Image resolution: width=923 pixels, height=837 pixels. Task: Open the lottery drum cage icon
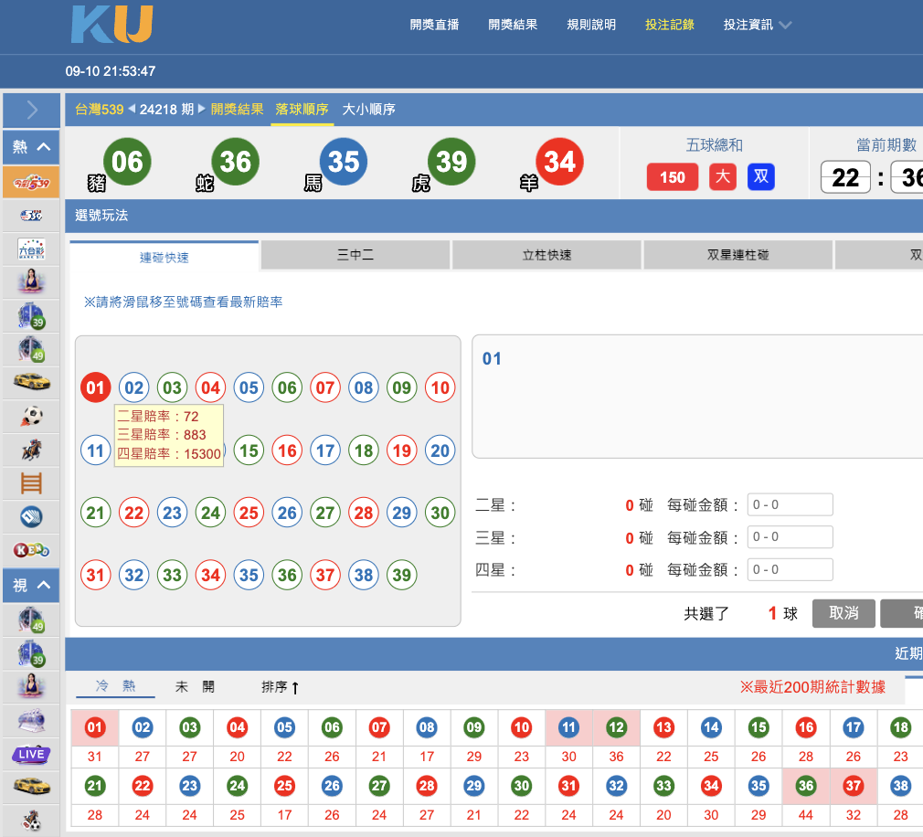click(31, 720)
